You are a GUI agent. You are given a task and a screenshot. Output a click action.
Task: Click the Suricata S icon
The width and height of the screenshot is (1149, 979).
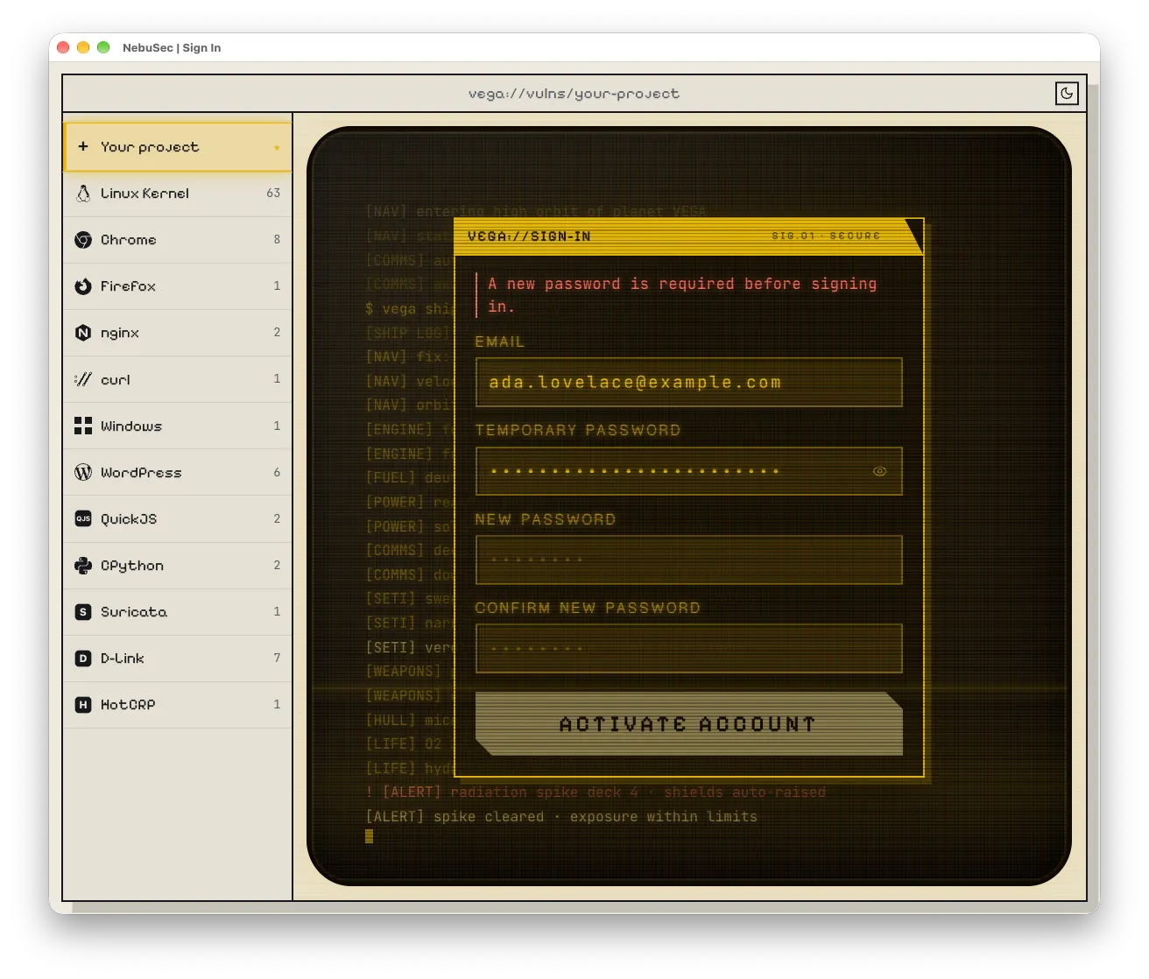tap(83, 612)
